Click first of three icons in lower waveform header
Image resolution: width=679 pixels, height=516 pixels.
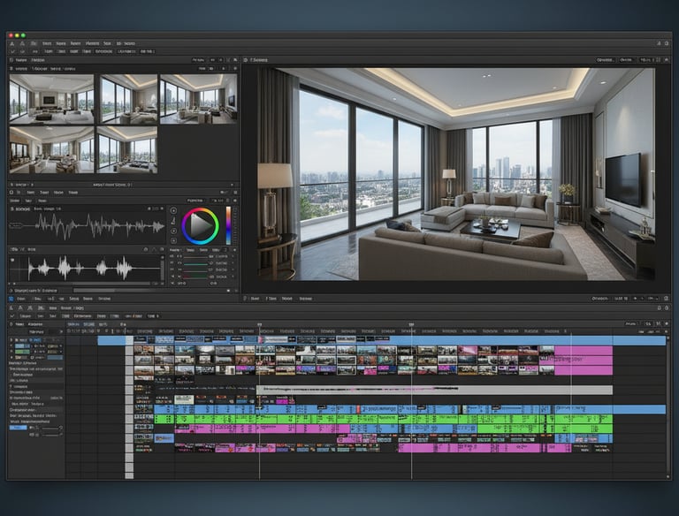[x=146, y=250]
